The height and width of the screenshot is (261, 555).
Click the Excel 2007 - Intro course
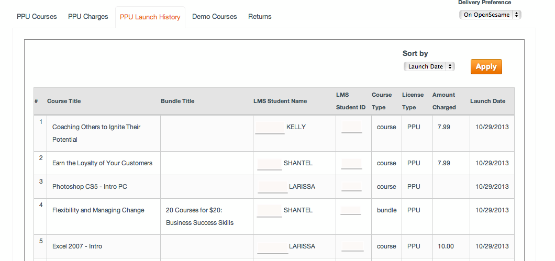(x=77, y=246)
